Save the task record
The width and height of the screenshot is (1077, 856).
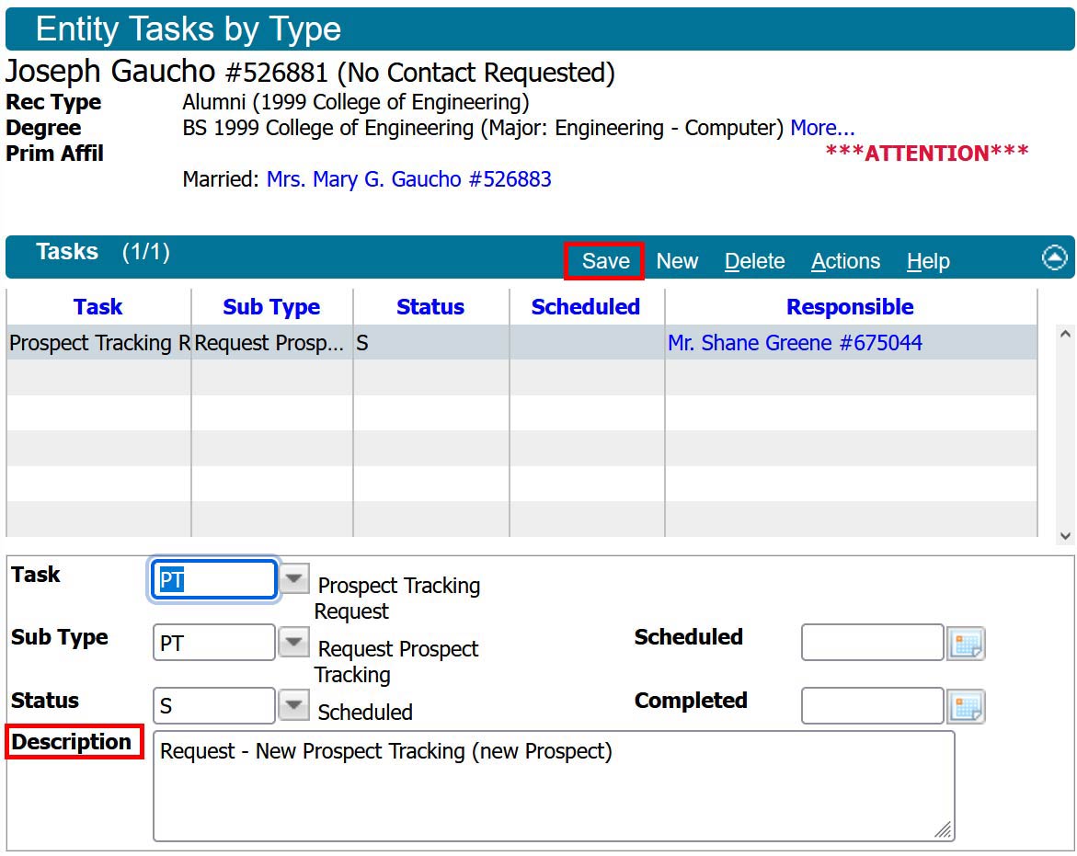click(603, 261)
